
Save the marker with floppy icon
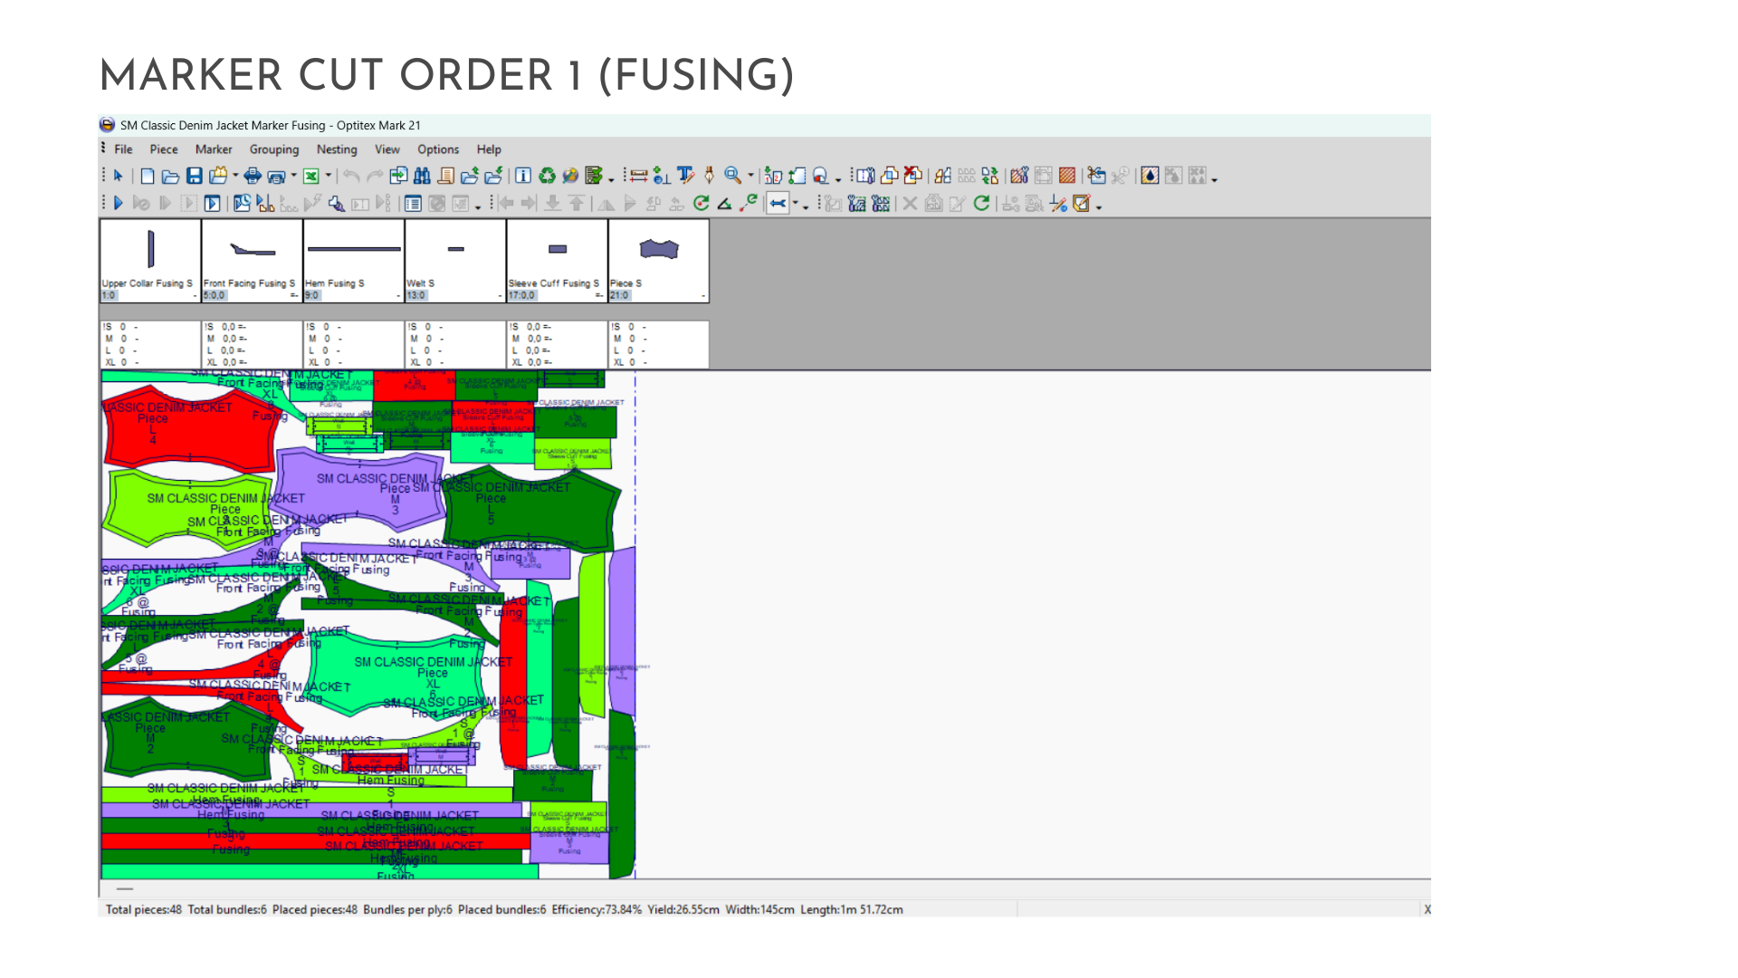pyautogui.click(x=195, y=176)
